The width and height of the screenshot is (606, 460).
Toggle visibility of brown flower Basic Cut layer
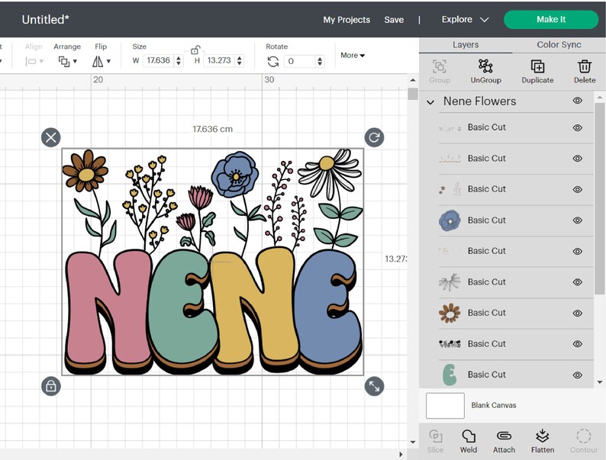(578, 313)
